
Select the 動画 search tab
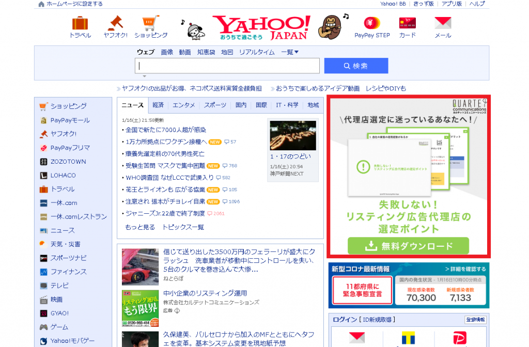185,52
